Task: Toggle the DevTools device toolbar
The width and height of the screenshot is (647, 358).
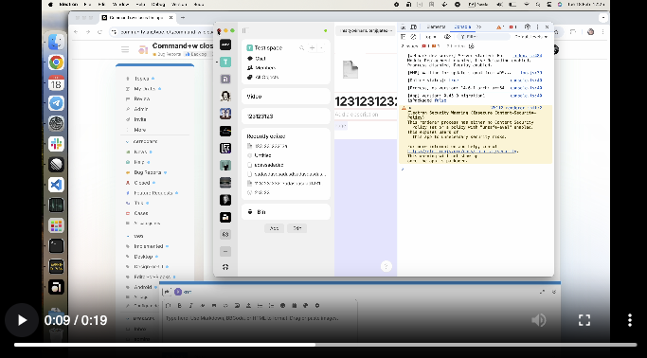Action: 413,27
